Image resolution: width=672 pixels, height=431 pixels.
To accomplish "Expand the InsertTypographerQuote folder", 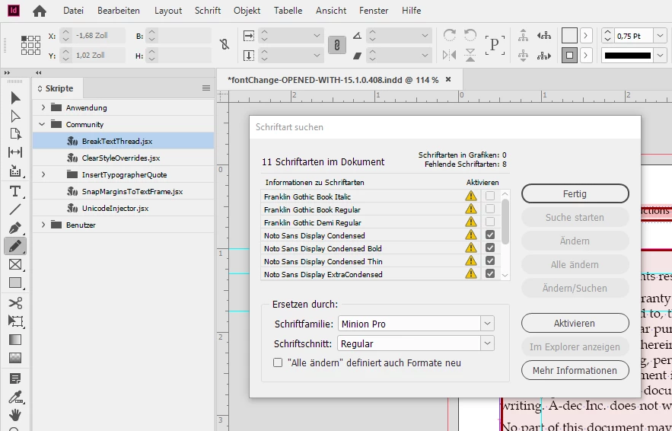I will (x=43, y=174).
